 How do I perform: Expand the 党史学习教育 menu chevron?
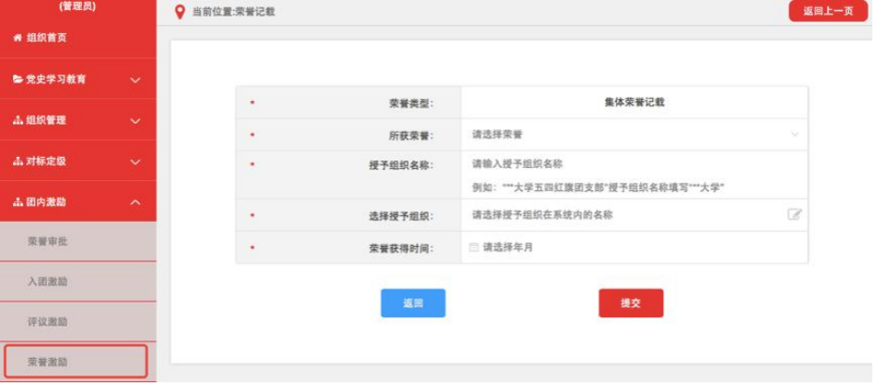136,80
